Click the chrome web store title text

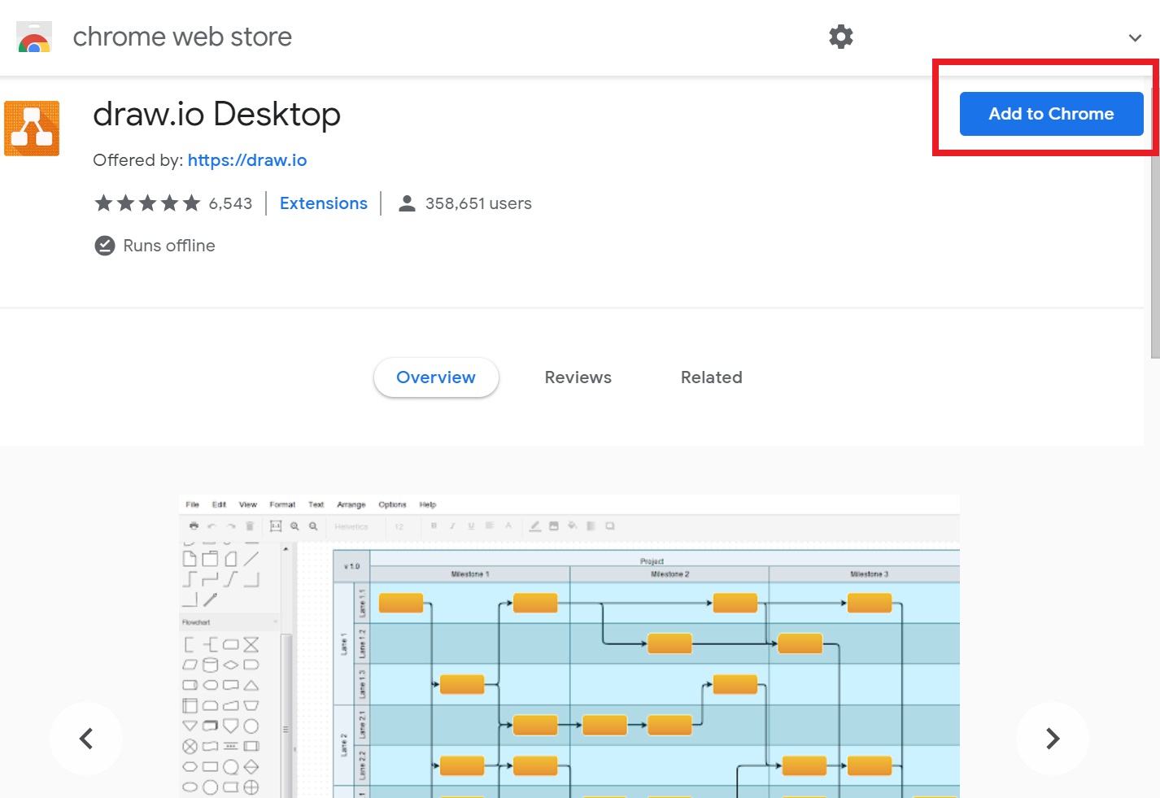[x=182, y=37]
